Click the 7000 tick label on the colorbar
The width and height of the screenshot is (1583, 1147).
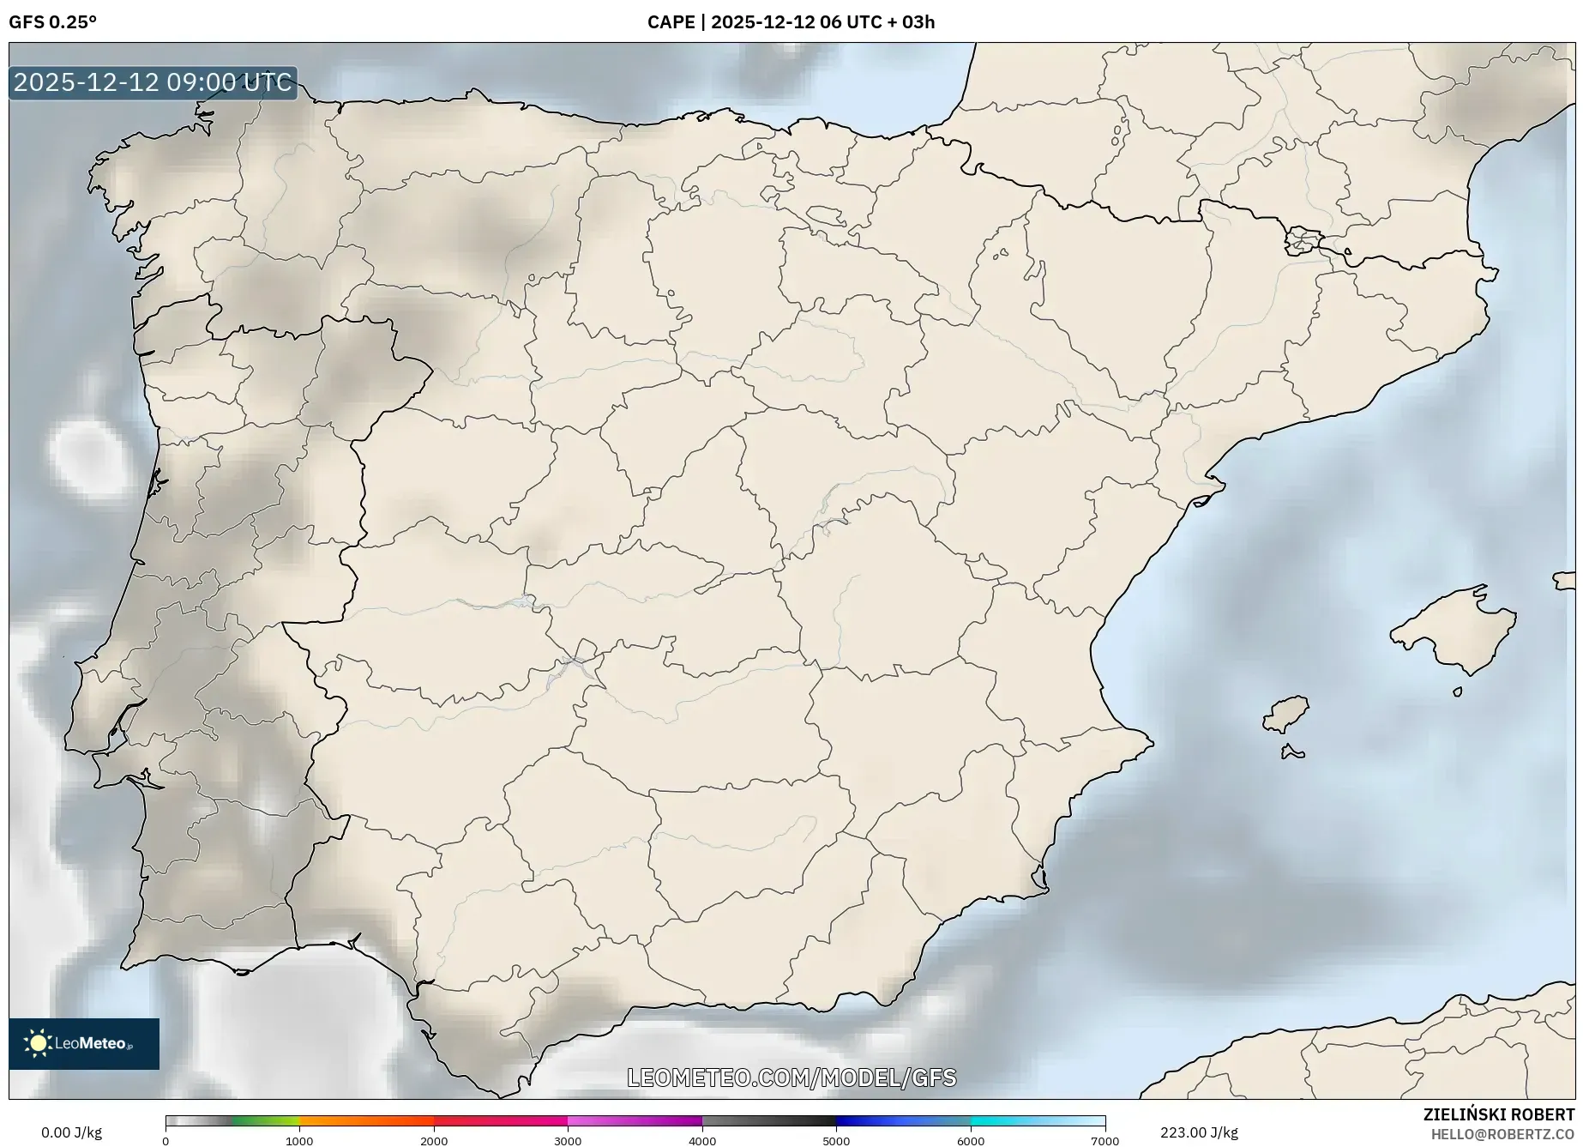1104,1141
